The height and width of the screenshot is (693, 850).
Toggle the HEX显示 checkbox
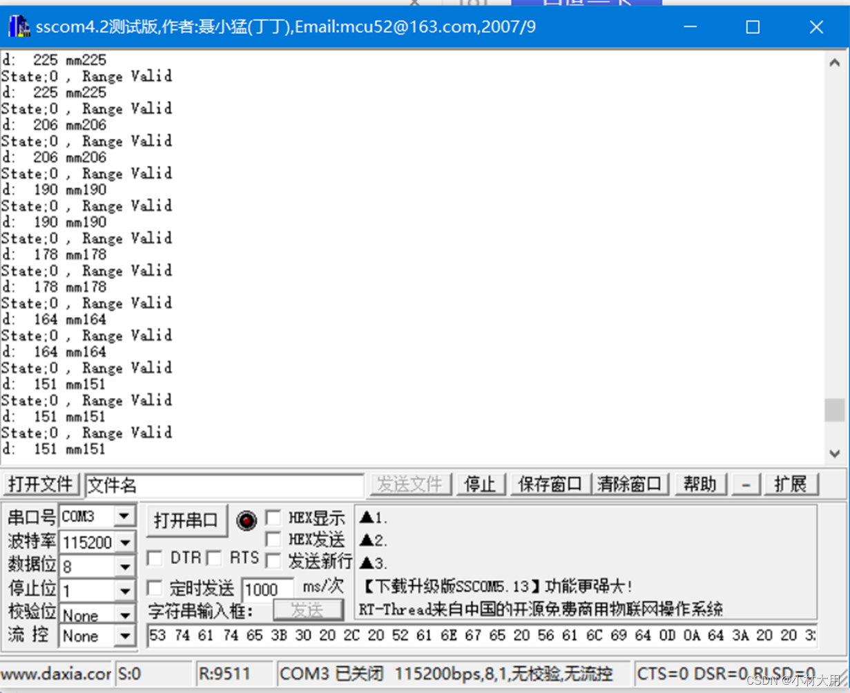click(x=273, y=518)
